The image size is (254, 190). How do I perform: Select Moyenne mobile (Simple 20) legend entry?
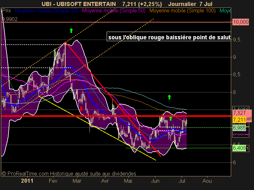pos(46,11)
